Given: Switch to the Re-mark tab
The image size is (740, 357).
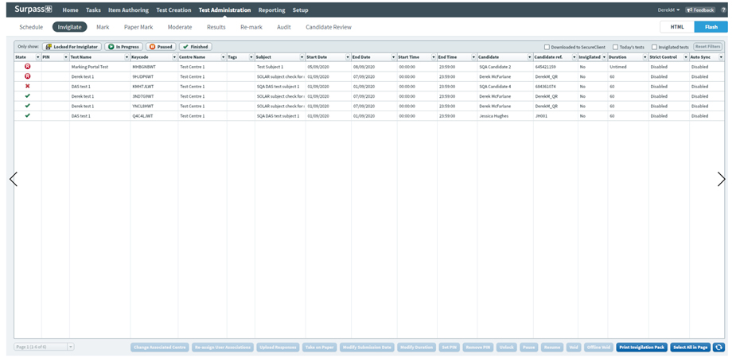Looking at the screenshot, I should pyautogui.click(x=251, y=27).
